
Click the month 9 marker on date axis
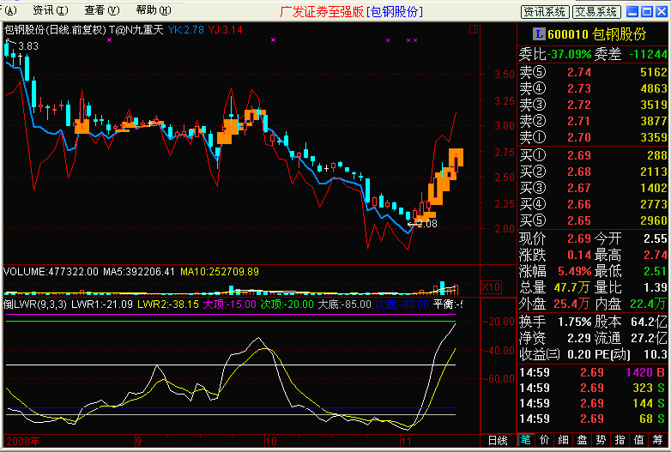click(x=138, y=442)
